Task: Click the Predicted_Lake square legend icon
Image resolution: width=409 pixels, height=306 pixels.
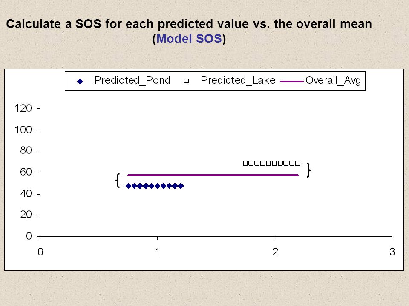Action: pos(186,81)
